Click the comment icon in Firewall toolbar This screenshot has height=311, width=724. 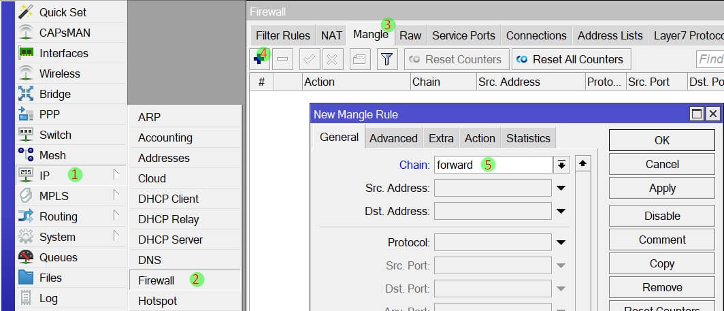click(x=359, y=59)
